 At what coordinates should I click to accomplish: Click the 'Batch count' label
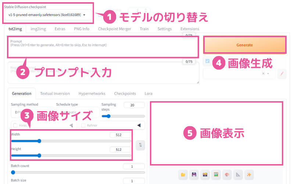coord(20,166)
